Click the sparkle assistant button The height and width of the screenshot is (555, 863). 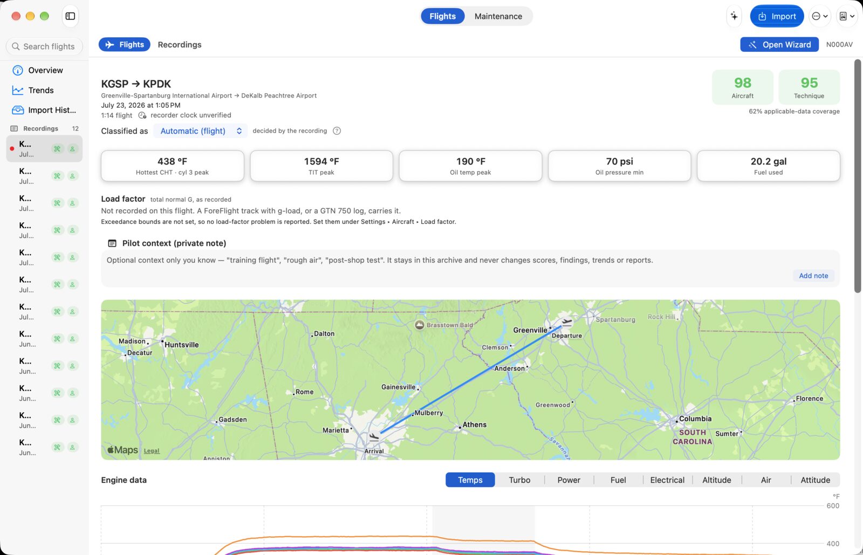734,16
